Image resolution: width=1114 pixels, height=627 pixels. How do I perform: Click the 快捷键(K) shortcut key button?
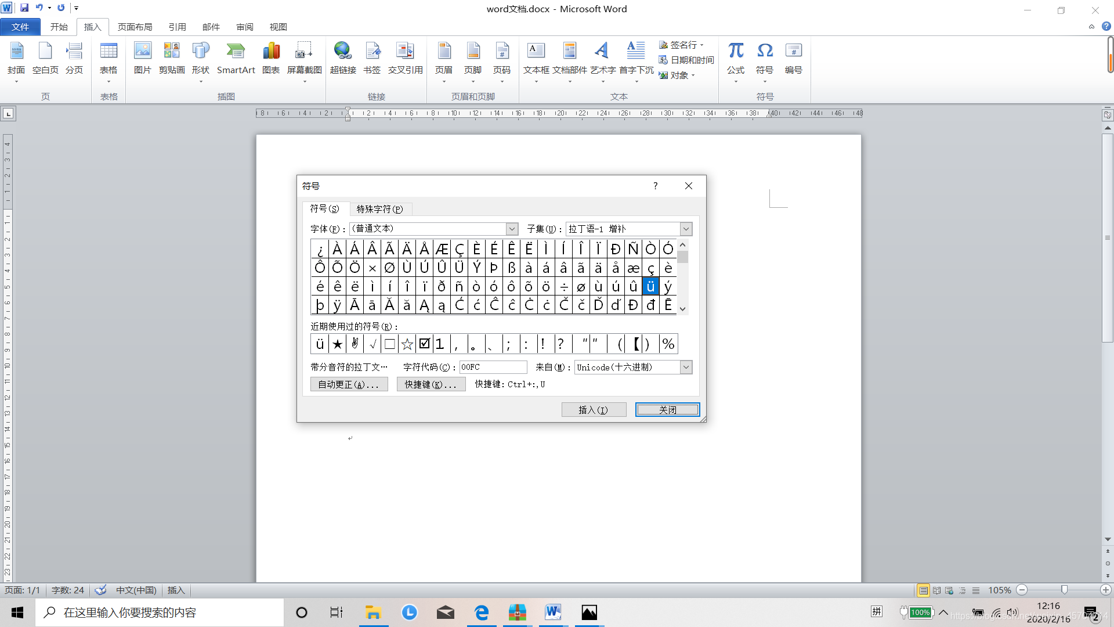point(431,384)
